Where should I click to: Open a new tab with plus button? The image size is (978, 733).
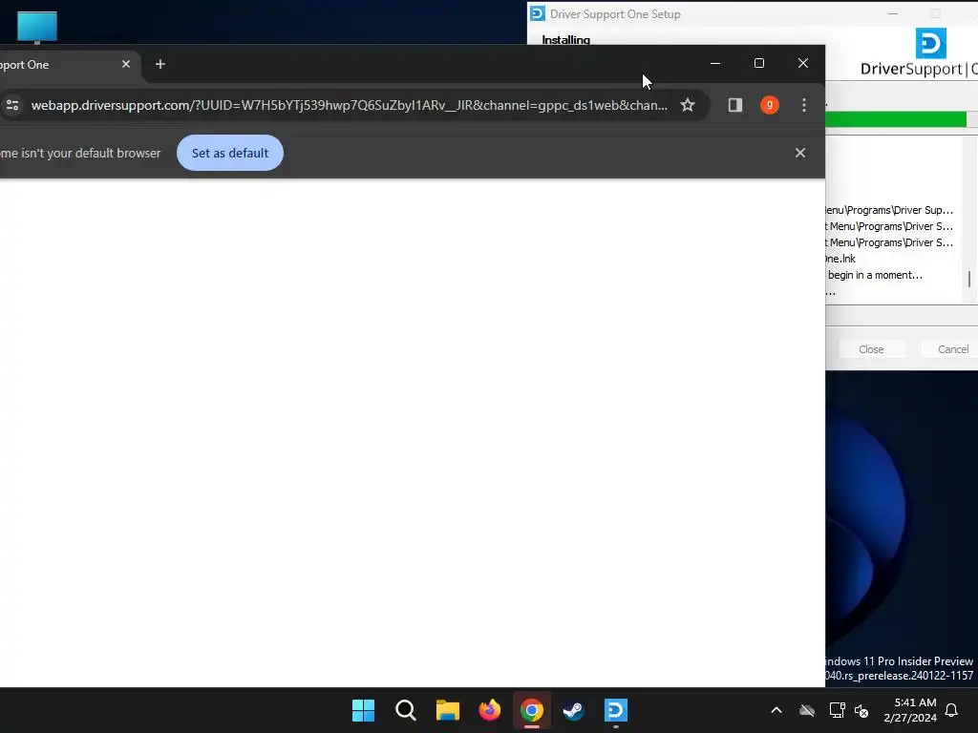click(160, 64)
